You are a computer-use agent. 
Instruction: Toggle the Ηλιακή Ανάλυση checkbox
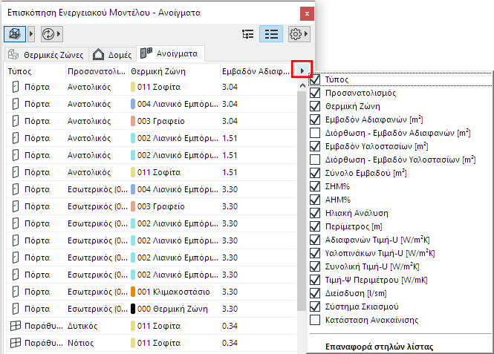coord(315,213)
